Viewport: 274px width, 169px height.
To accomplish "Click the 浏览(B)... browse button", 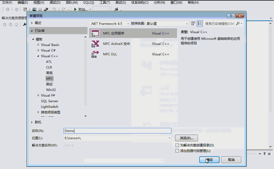I will [x=186, y=138].
